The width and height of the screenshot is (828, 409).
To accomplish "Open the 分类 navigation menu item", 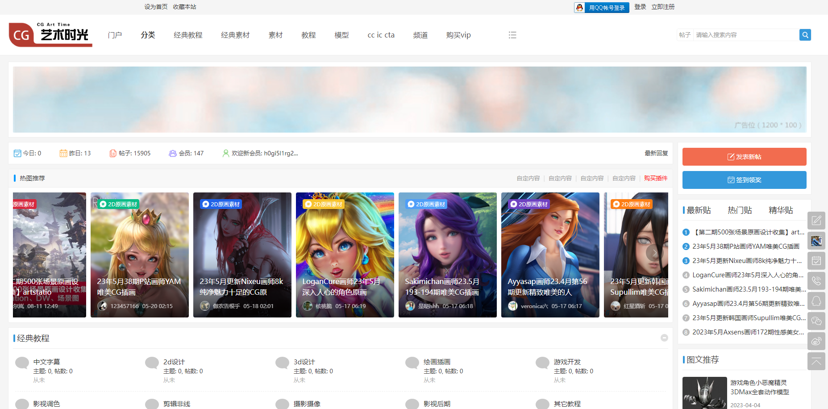I will pyautogui.click(x=148, y=35).
